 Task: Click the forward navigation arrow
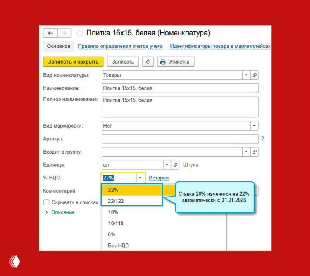pyautogui.click(x=64, y=33)
